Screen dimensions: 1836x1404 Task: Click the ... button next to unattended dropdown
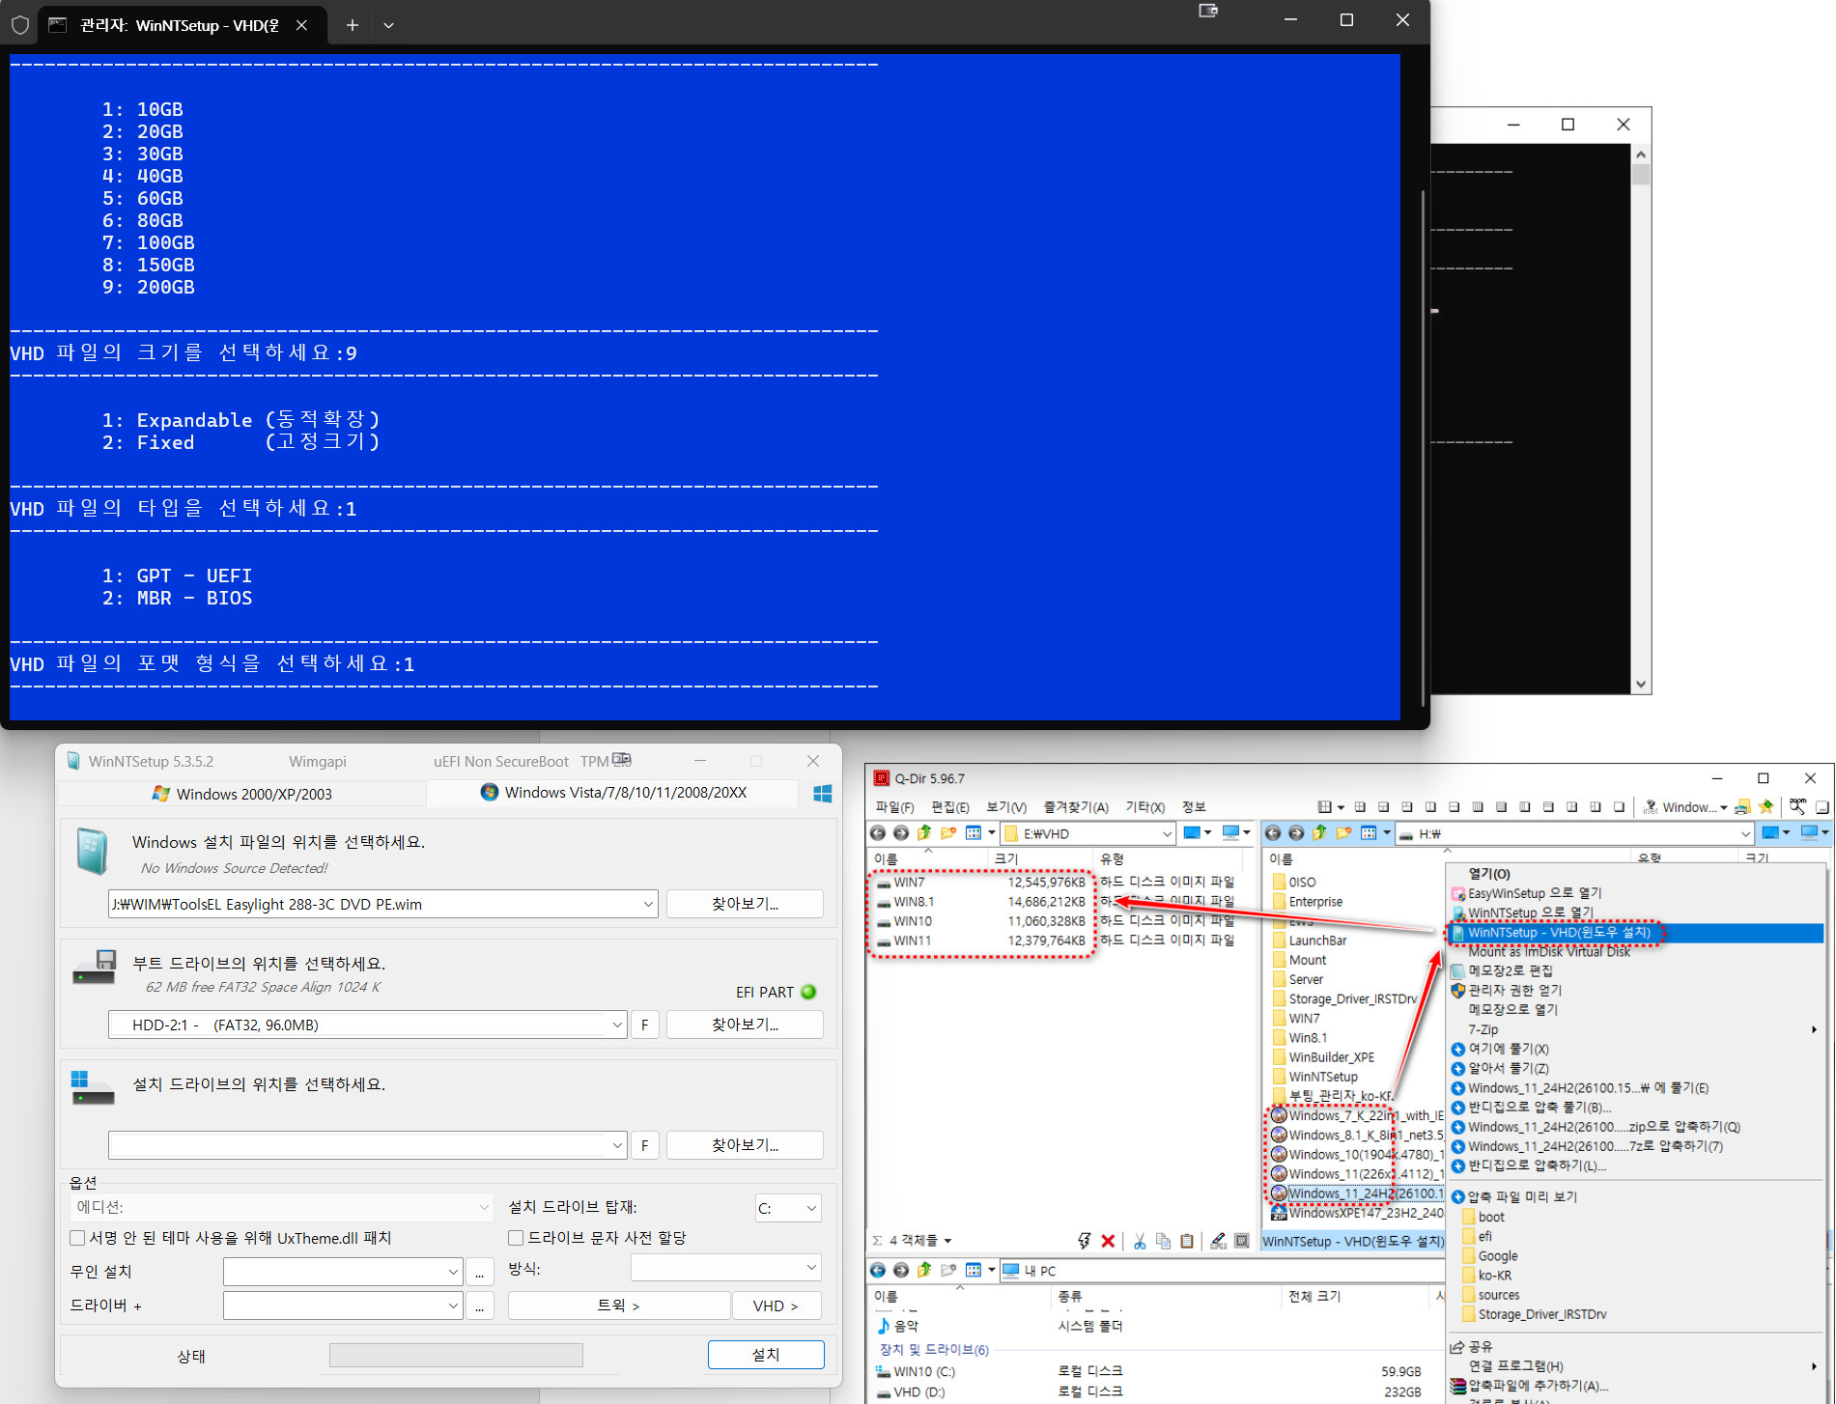click(480, 1272)
